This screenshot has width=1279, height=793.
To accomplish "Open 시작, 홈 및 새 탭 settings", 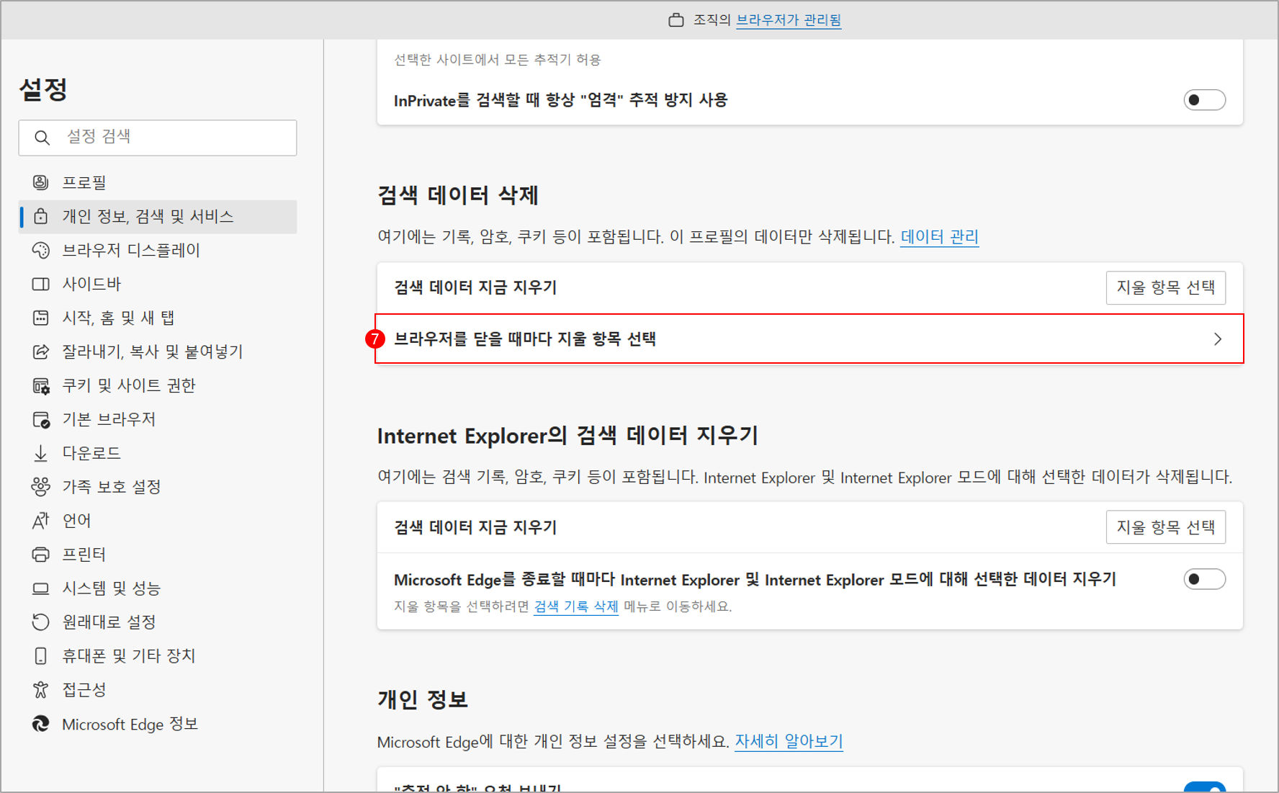I will [x=118, y=318].
